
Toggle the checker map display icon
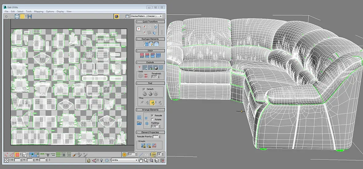pos(117,16)
